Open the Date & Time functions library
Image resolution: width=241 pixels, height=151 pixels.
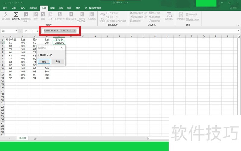click(x=59, y=17)
